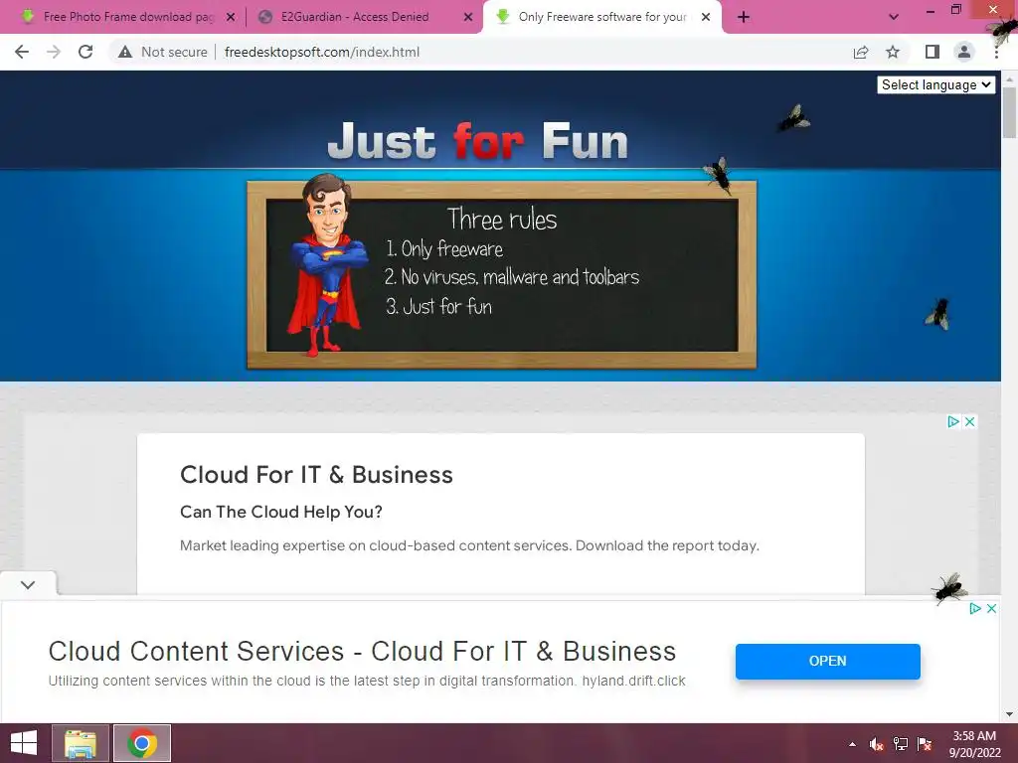Click the muted volume tray icon

tap(877, 744)
